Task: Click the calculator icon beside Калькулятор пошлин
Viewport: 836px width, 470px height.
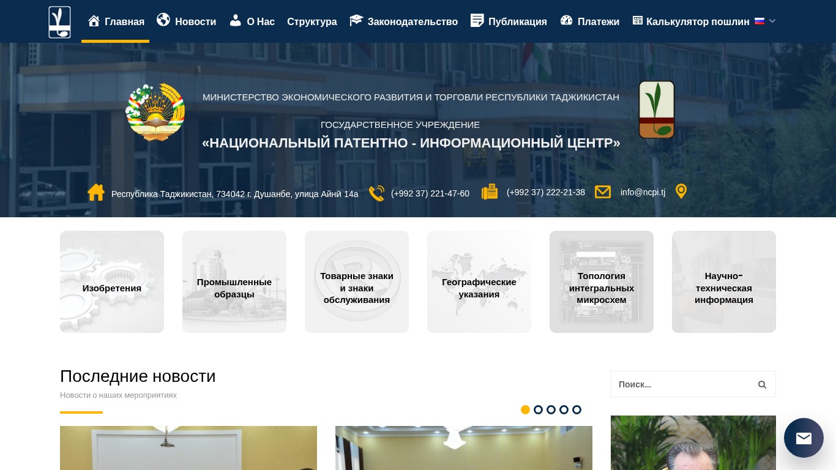Action: click(638, 20)
